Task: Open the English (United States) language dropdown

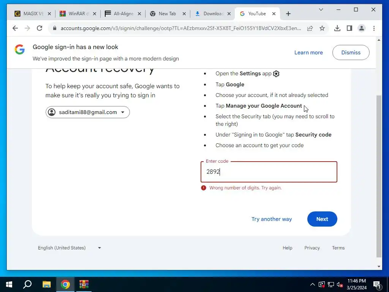Action: coord(70,248)
